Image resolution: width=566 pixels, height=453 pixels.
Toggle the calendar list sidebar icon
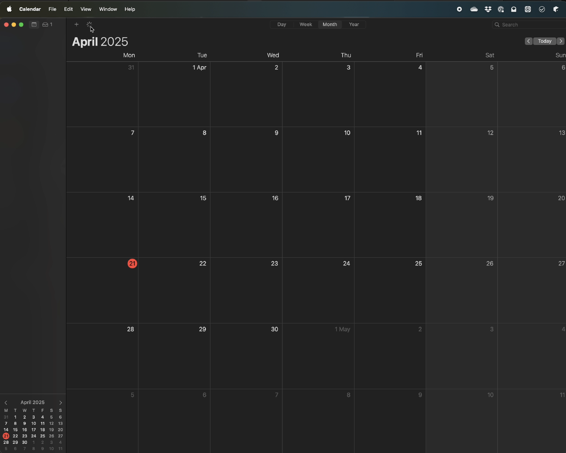pos(34,24)
